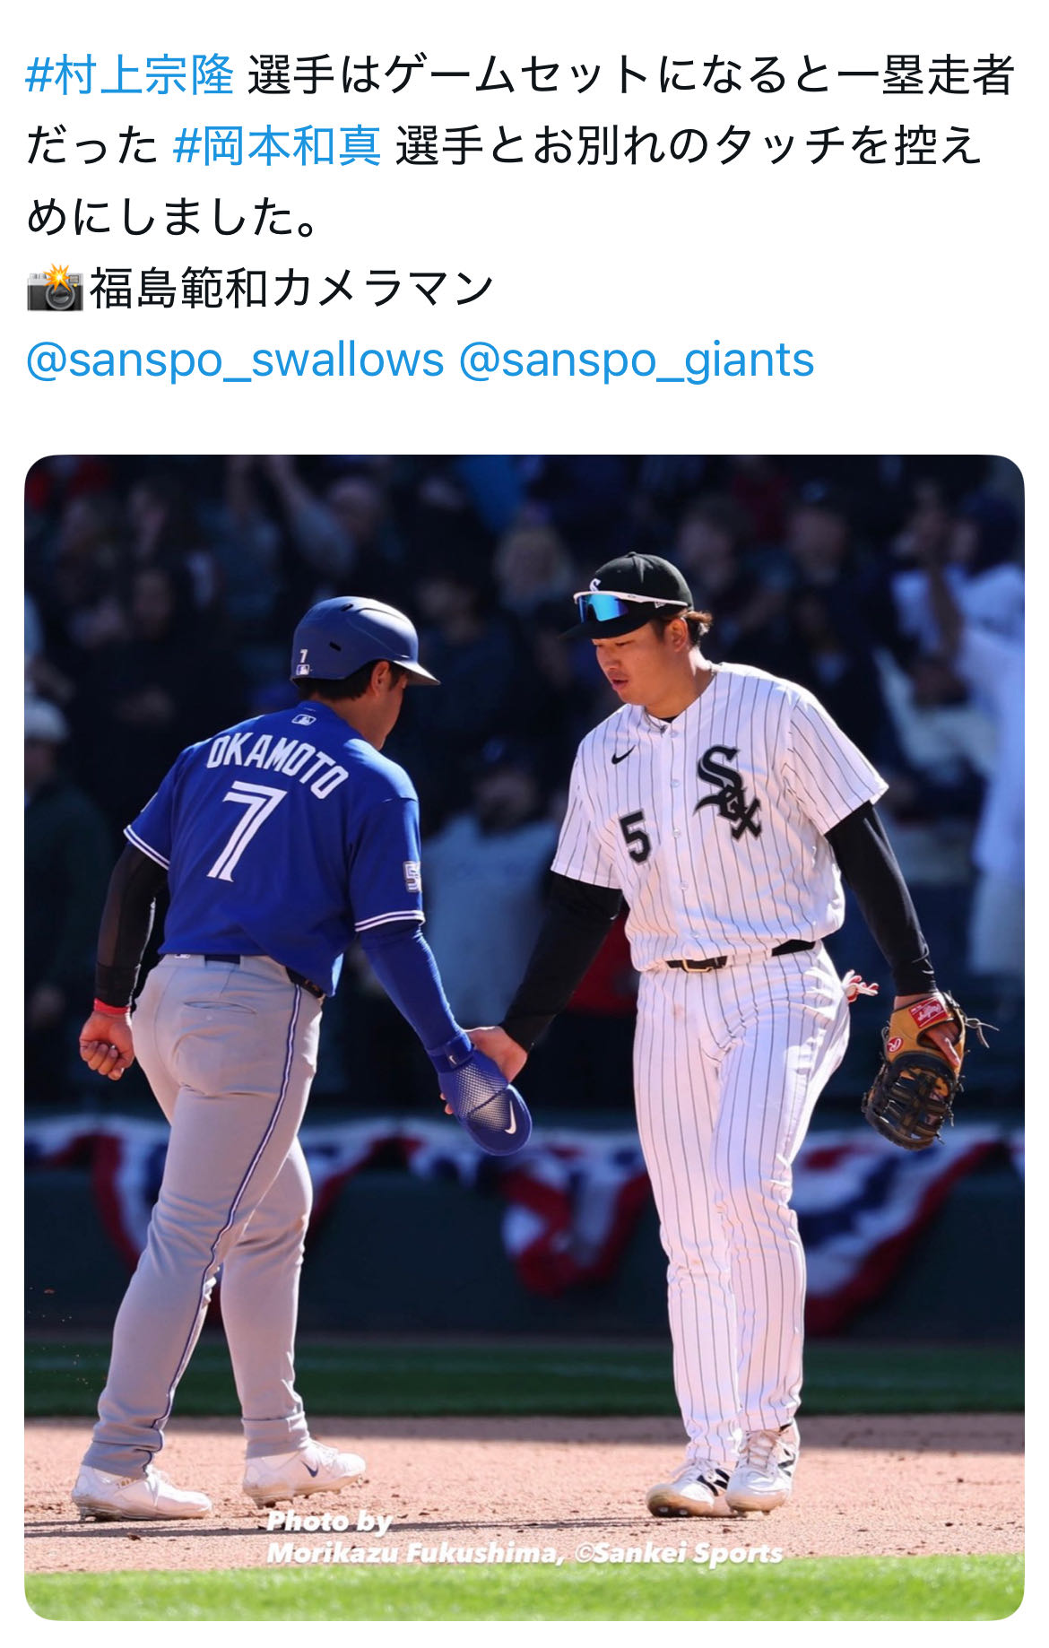Visit the @sanspo_swallows profile
The width and height of the screenshot is (1049, 1648).
[x=235, y=360]
